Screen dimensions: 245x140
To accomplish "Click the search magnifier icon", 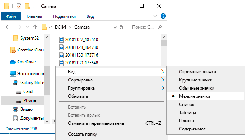I will coord(160,27).
